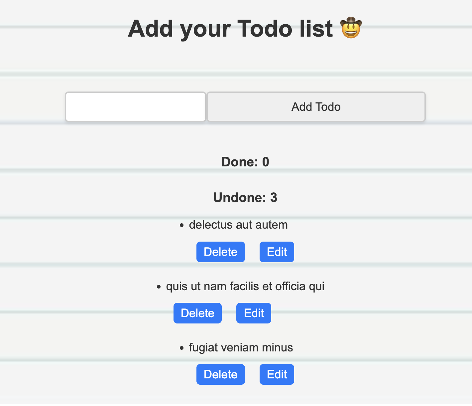Click the word 'Undone' in the counter
472x406 pixels.
click(239, 198)
